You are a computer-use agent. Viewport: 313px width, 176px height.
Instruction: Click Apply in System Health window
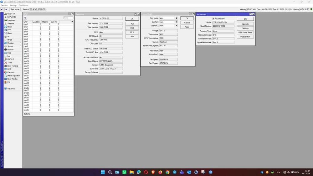click(187, 27)
